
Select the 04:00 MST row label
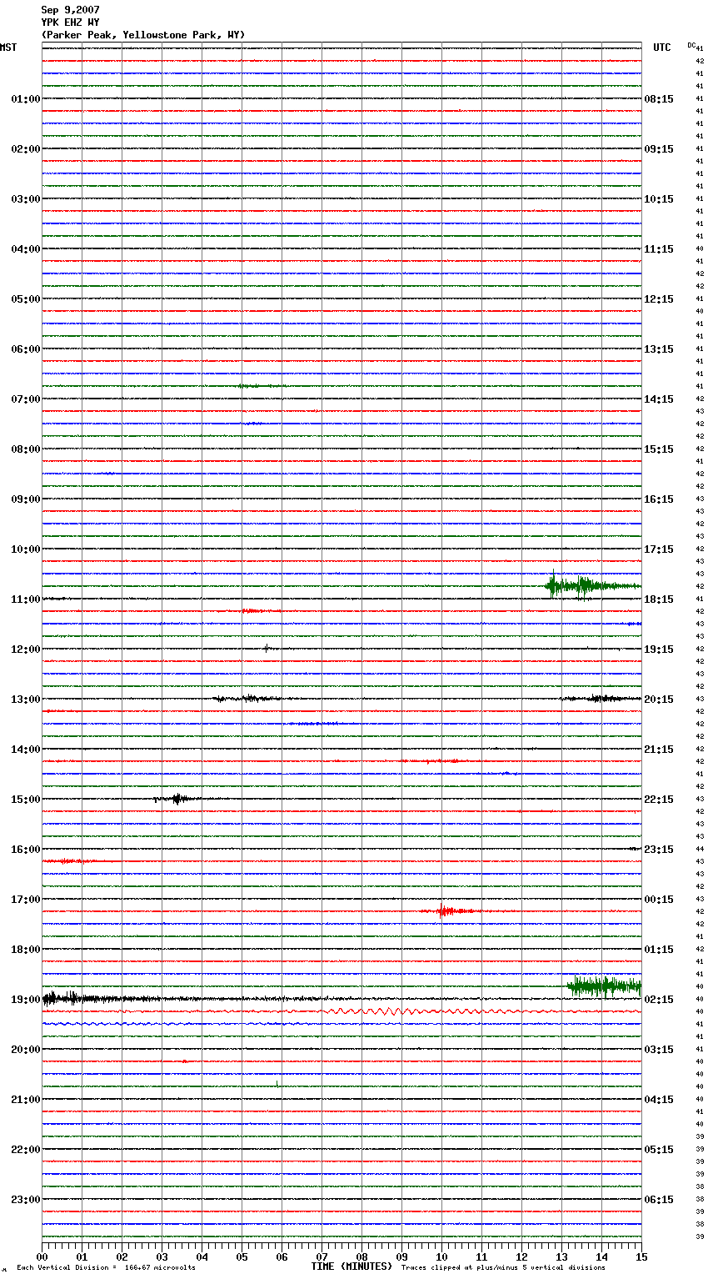point(26,249)
